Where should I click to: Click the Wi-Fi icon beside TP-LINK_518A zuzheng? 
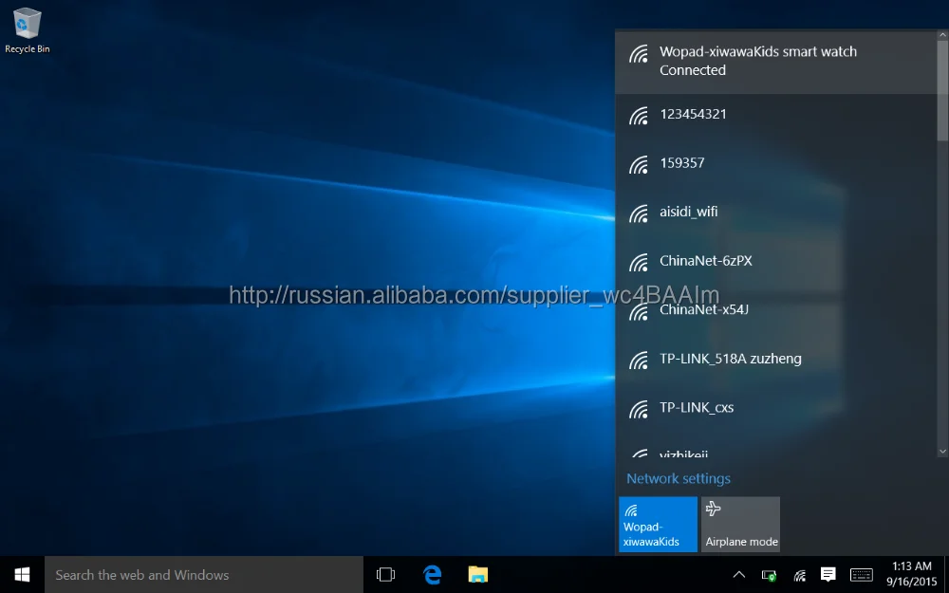coord(639,360)
